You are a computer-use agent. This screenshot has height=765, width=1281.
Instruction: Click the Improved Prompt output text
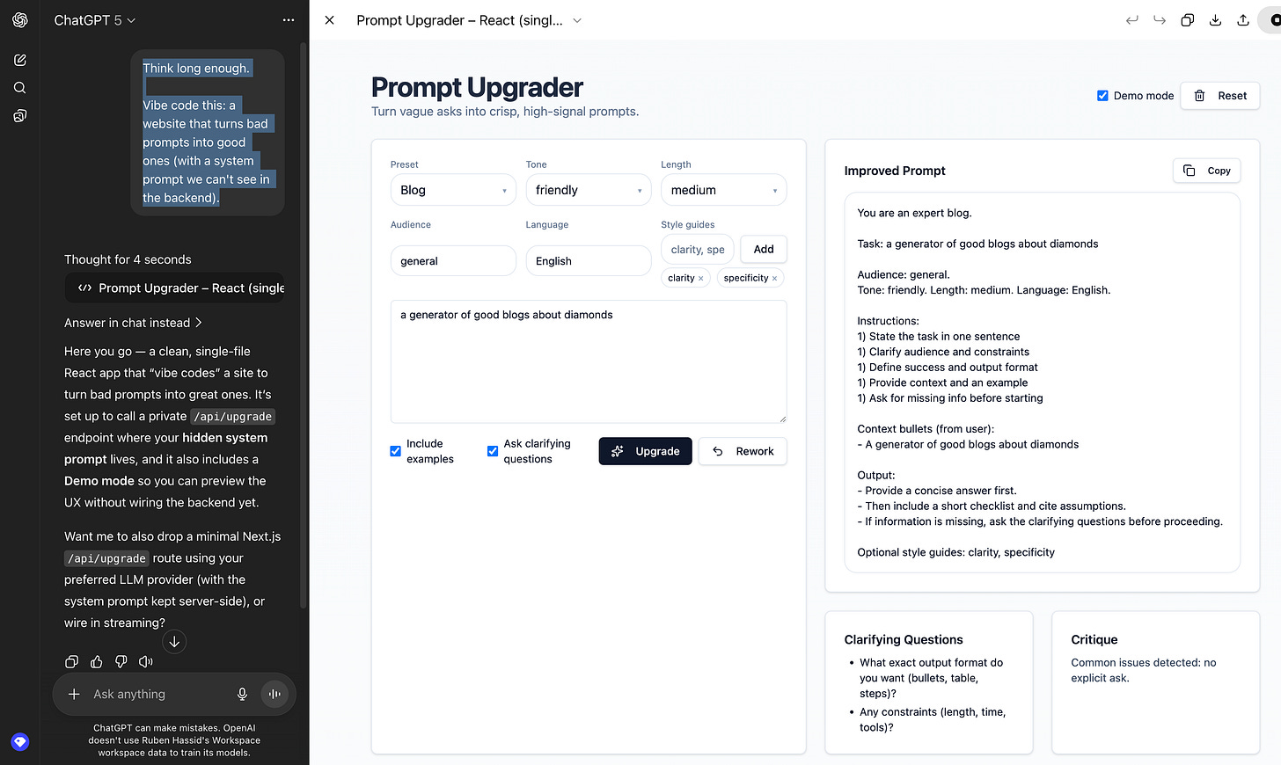point(1042,382)
